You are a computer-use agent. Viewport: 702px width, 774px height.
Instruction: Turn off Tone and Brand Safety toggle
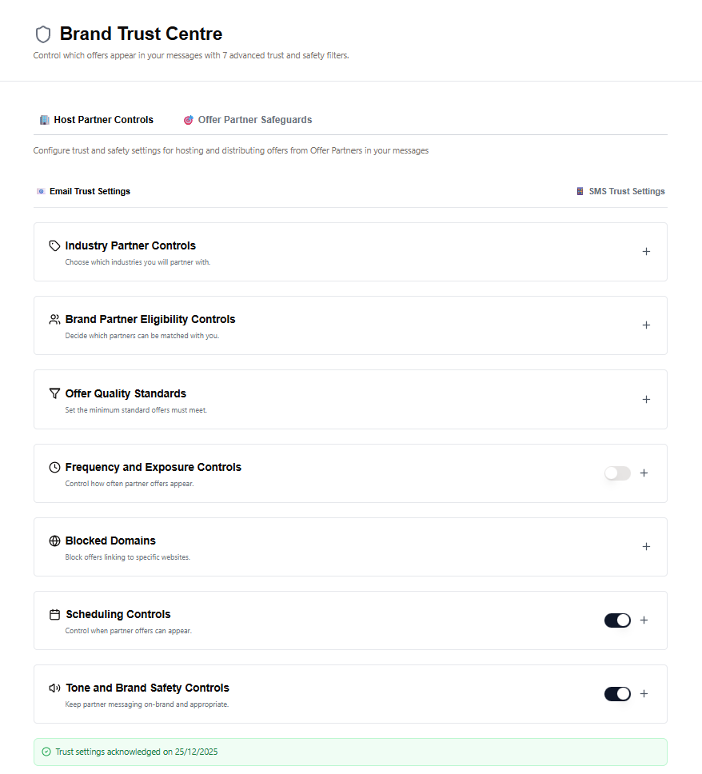(617, 694)
